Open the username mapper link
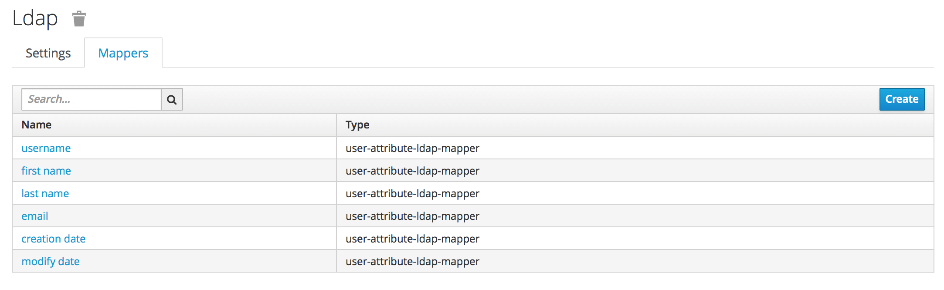This screenshot has width=944, height=290. 46,148
